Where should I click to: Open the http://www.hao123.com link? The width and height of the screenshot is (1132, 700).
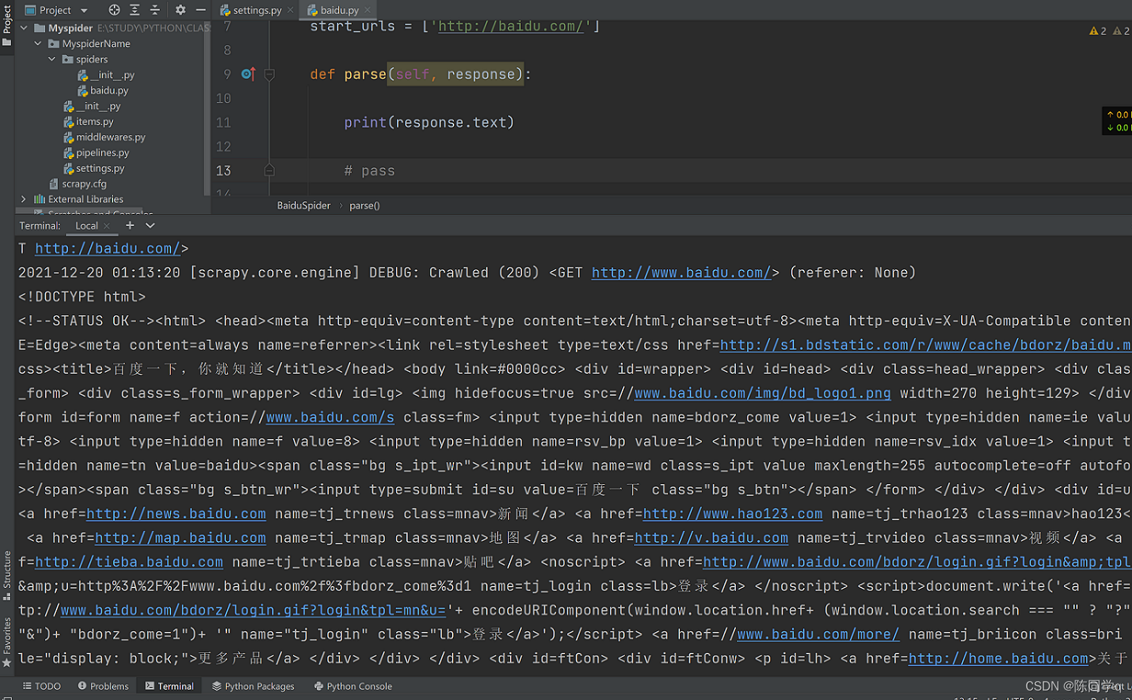pos(732,514)
